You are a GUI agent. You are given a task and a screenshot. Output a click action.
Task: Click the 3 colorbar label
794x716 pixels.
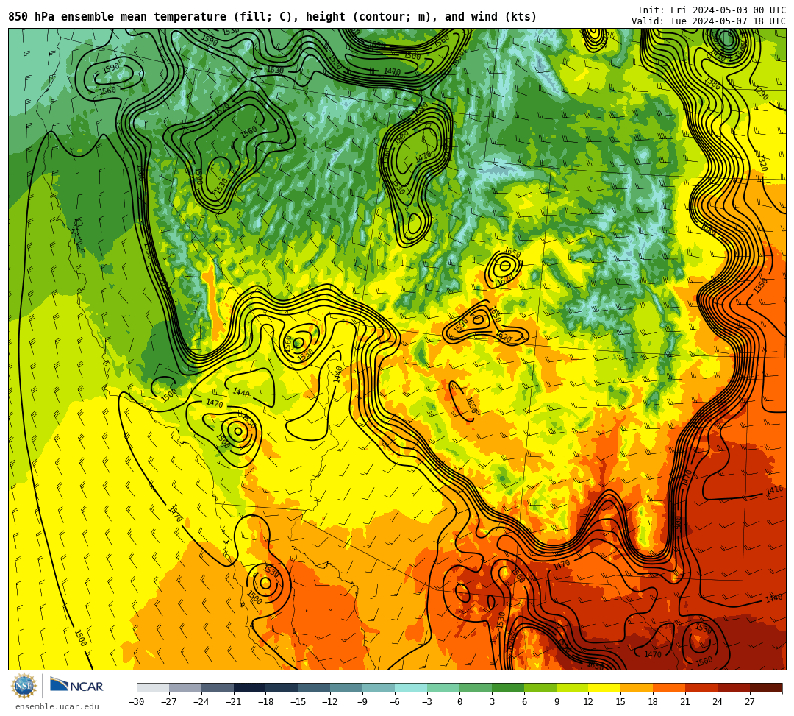point(492,702)
